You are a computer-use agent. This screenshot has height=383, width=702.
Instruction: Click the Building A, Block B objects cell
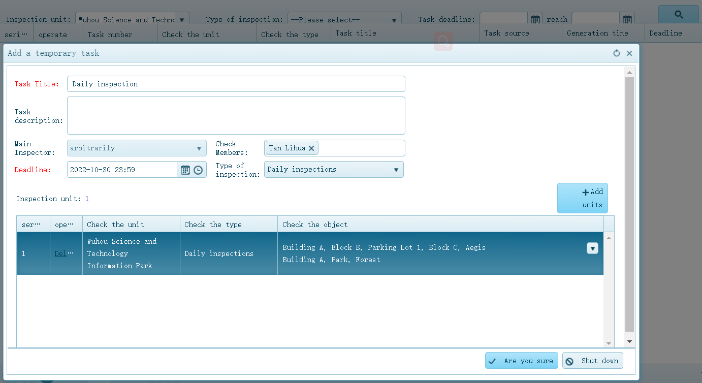click(x=440, y=253)
